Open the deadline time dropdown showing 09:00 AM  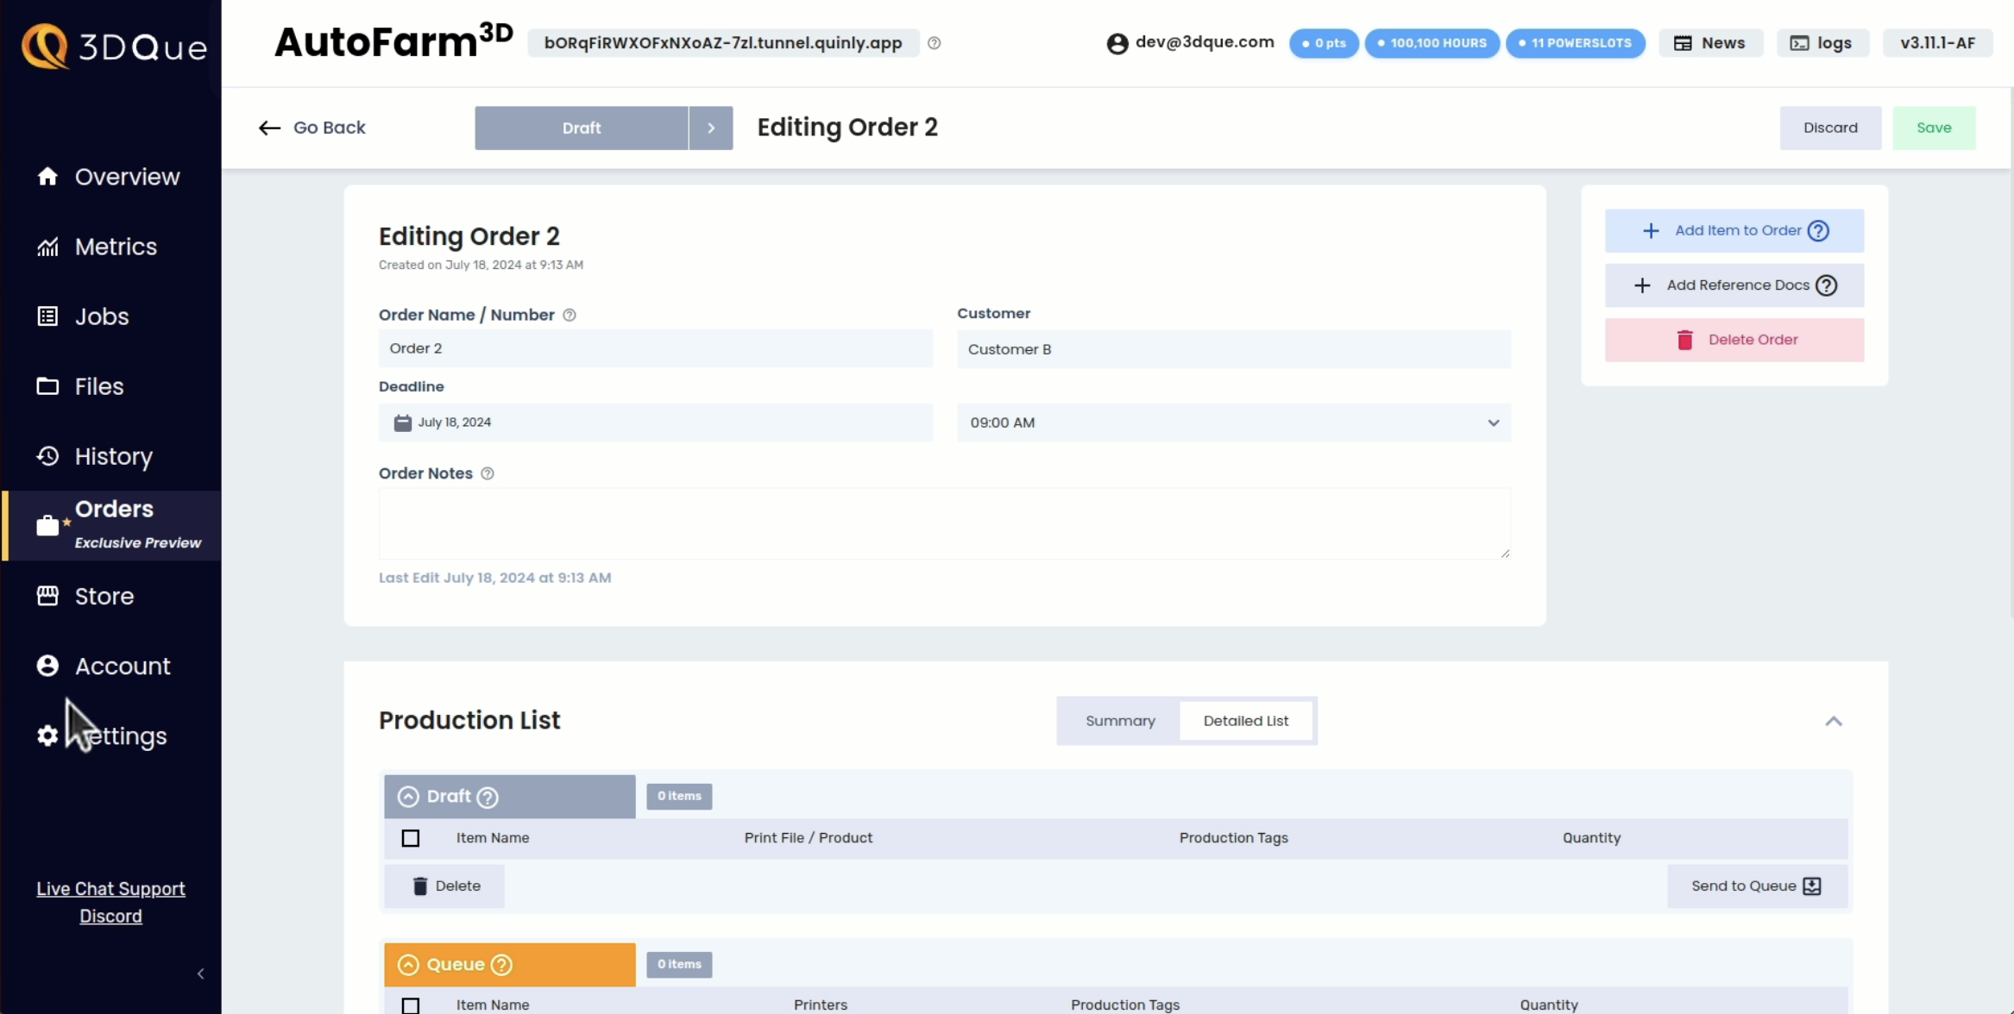tap(1233, 422)
